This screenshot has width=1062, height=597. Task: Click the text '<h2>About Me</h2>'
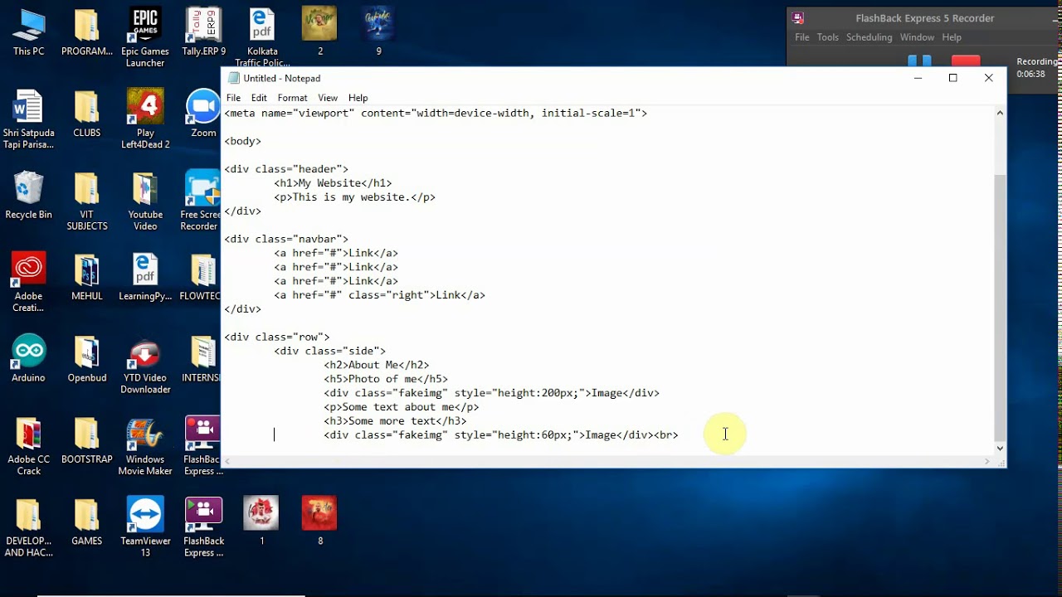pos(377,365)
